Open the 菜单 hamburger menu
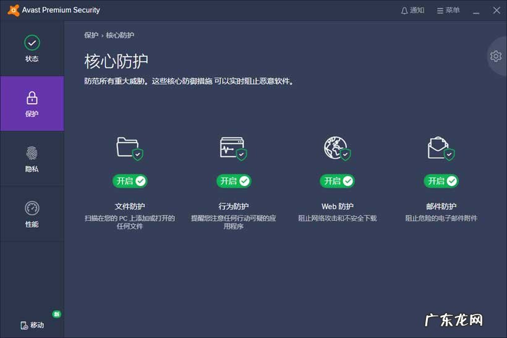This screenshot has width=507, height=338. click(448, 11)
